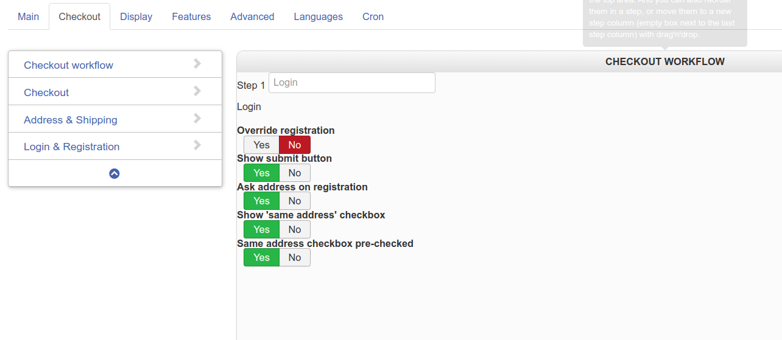Screen dimensions: 782x340
Task: Disable Ask address on registration
Action: (295, 201)
